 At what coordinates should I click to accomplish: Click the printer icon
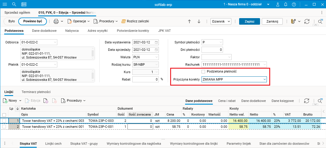56,21
